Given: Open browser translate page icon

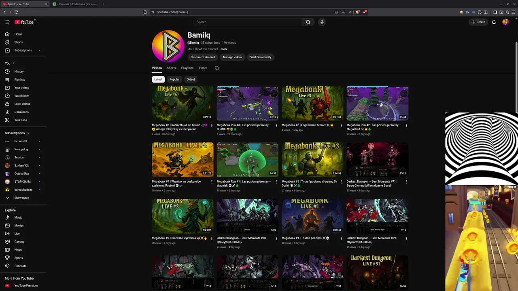Looking at the screenshot, I should (x=343, y=12).
